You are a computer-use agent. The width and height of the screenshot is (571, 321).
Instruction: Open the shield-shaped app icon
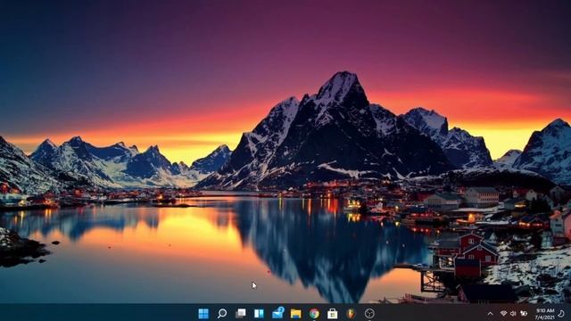pos(351,313)
